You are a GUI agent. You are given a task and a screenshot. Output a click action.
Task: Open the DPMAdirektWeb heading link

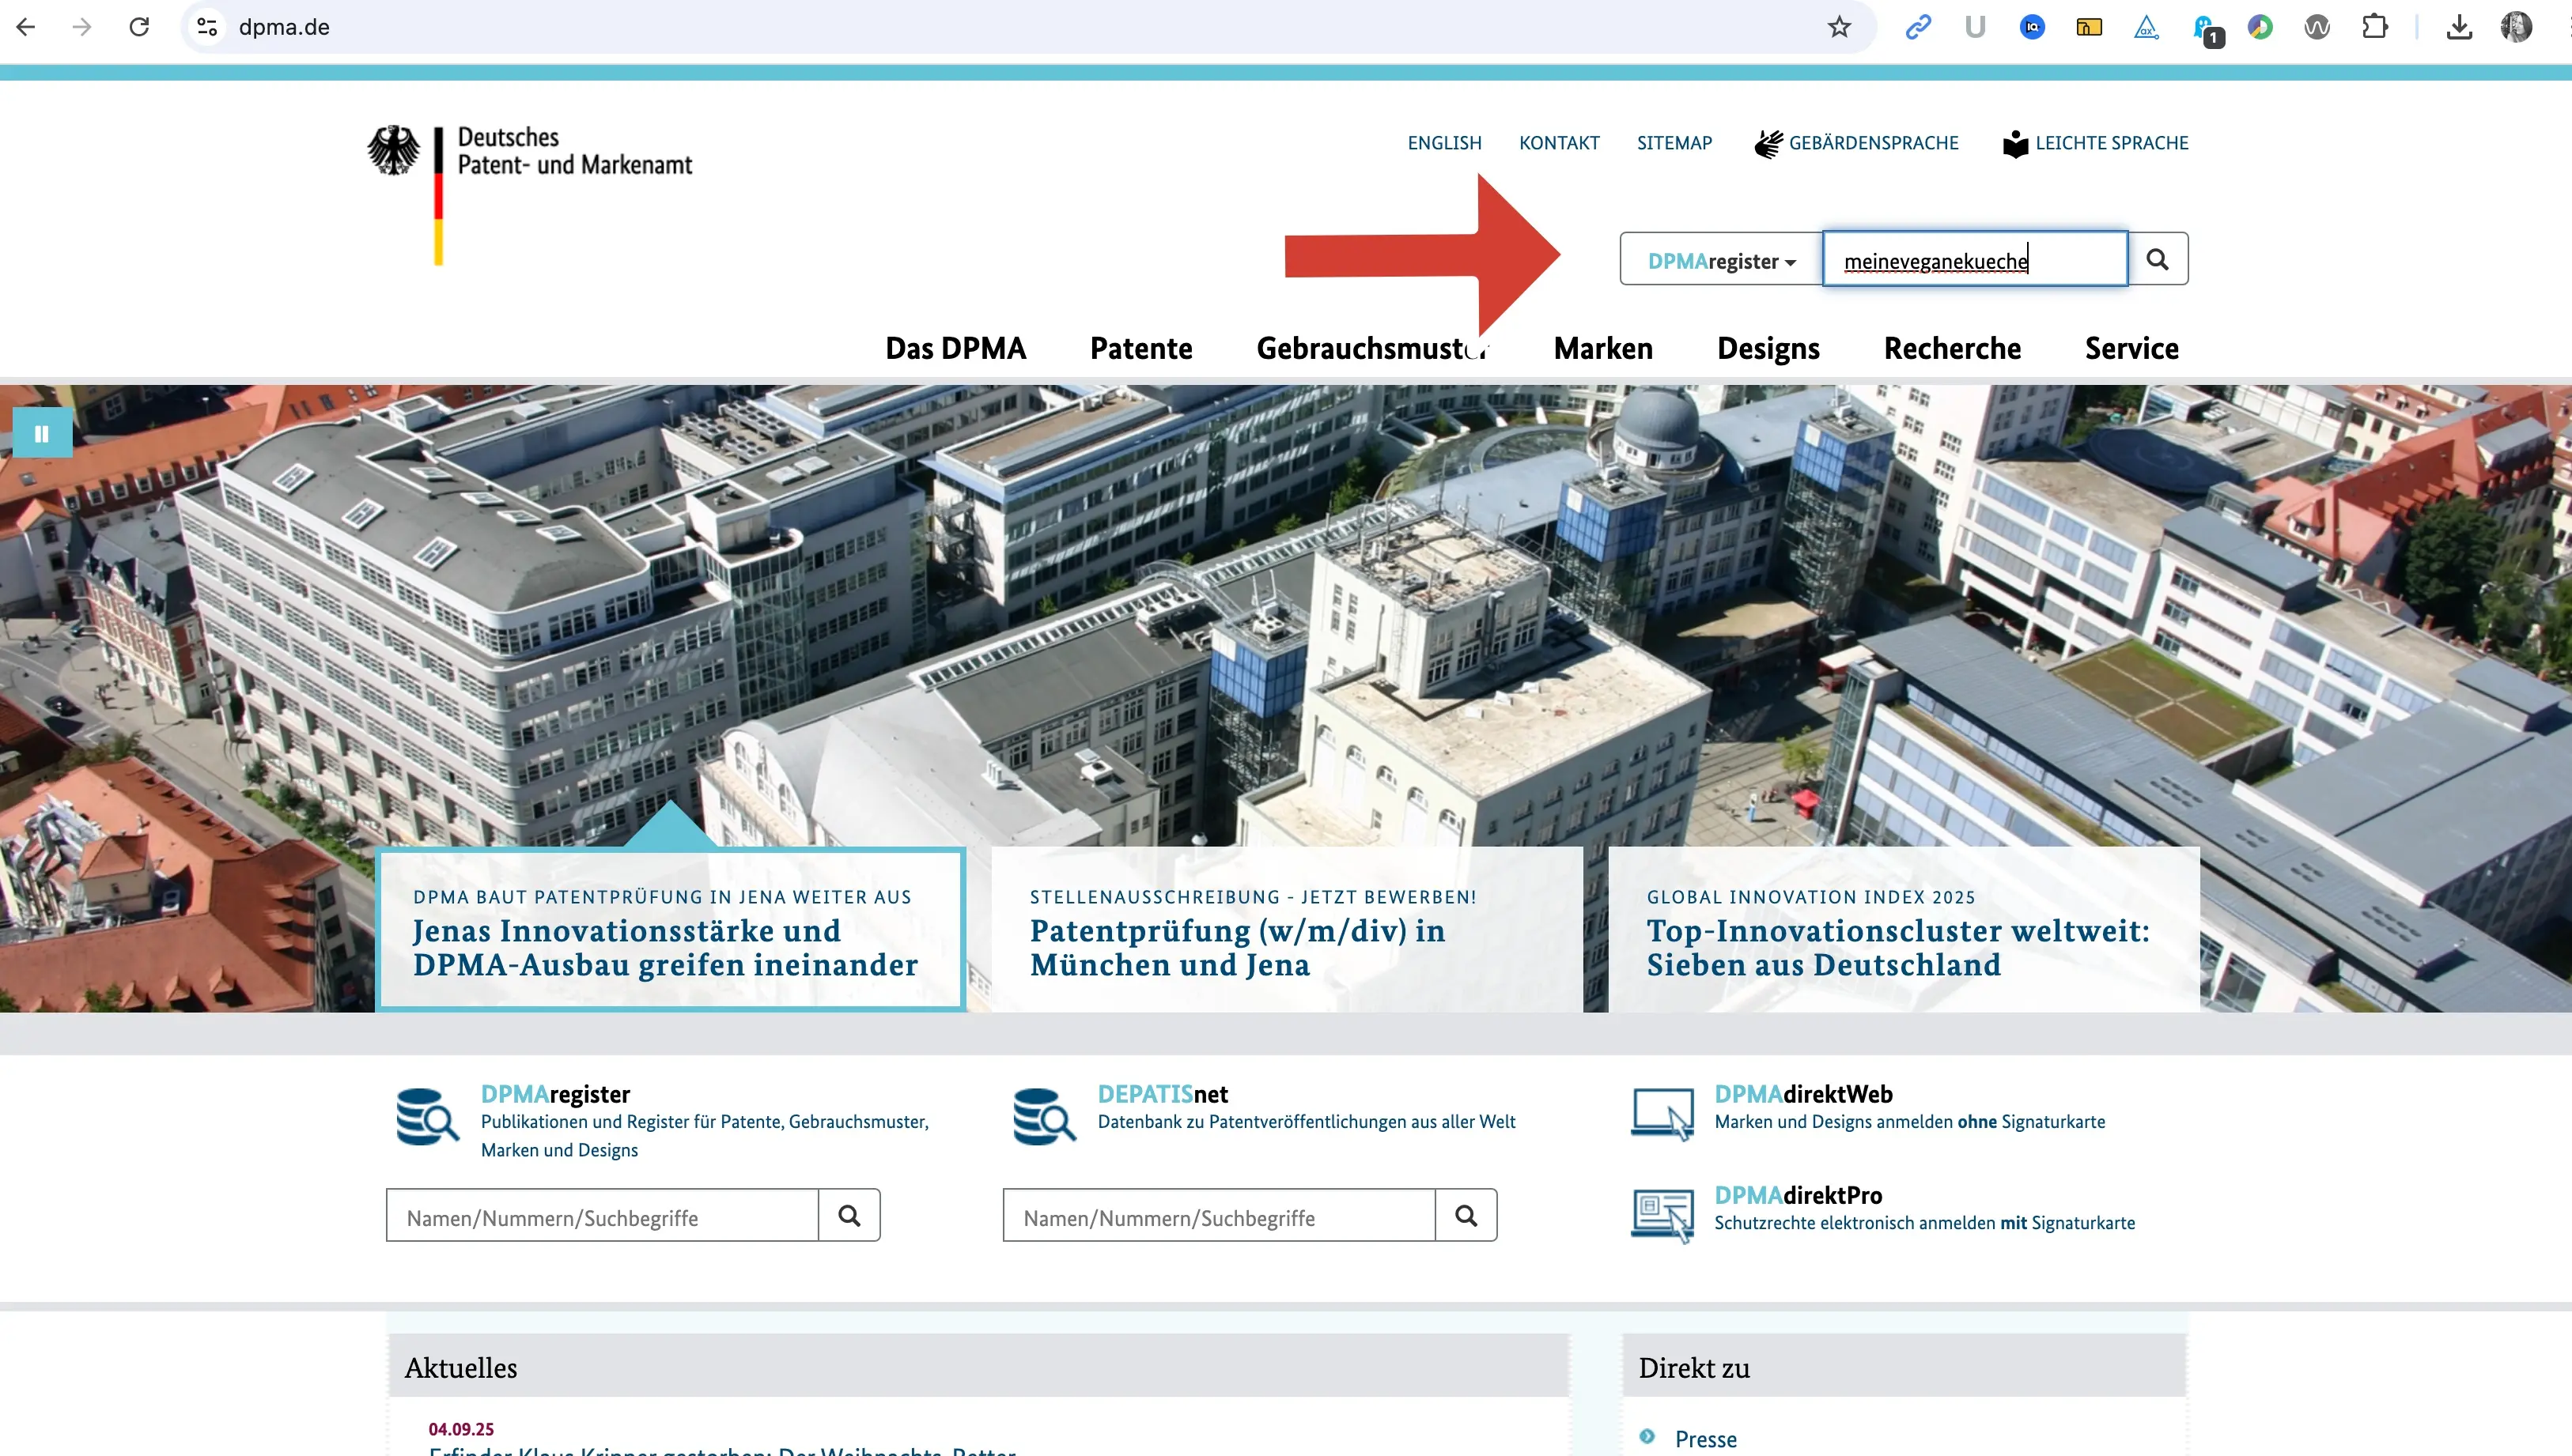click(x=1804, y=1094)
